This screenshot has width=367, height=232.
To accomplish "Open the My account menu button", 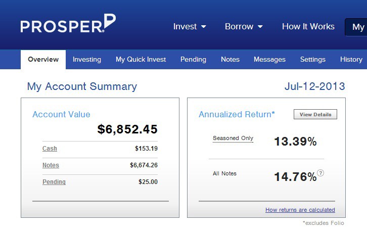I will pos(357,27).
